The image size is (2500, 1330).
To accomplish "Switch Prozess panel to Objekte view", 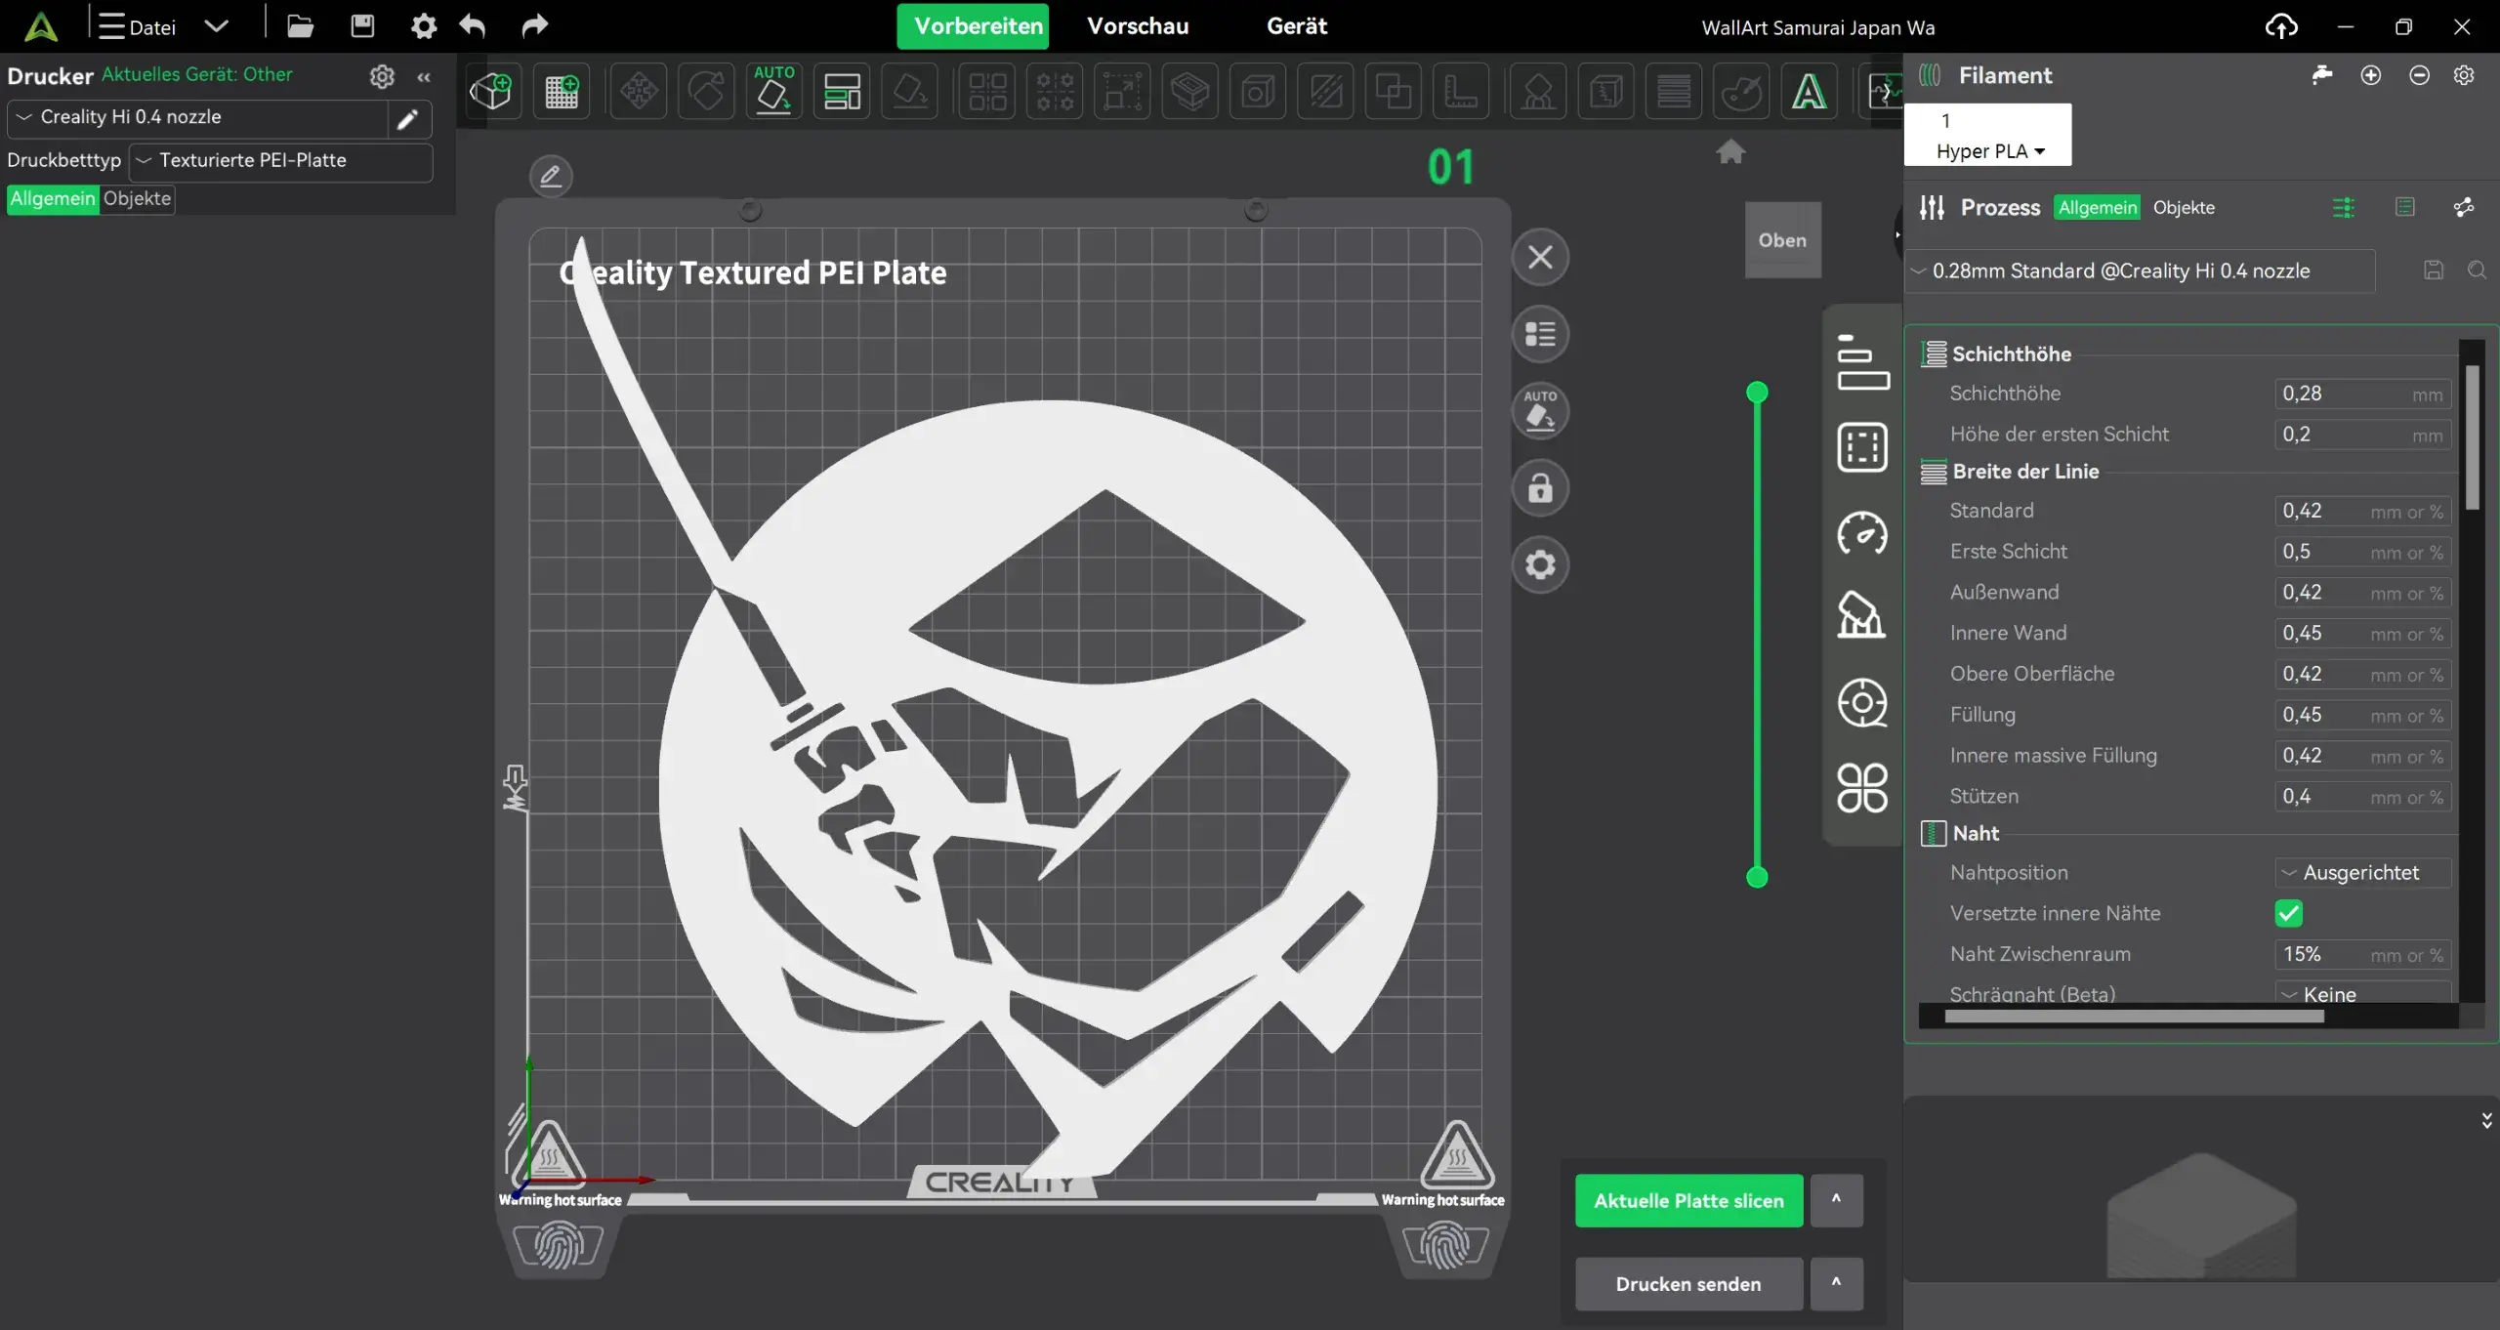I will pos(2184,208).
